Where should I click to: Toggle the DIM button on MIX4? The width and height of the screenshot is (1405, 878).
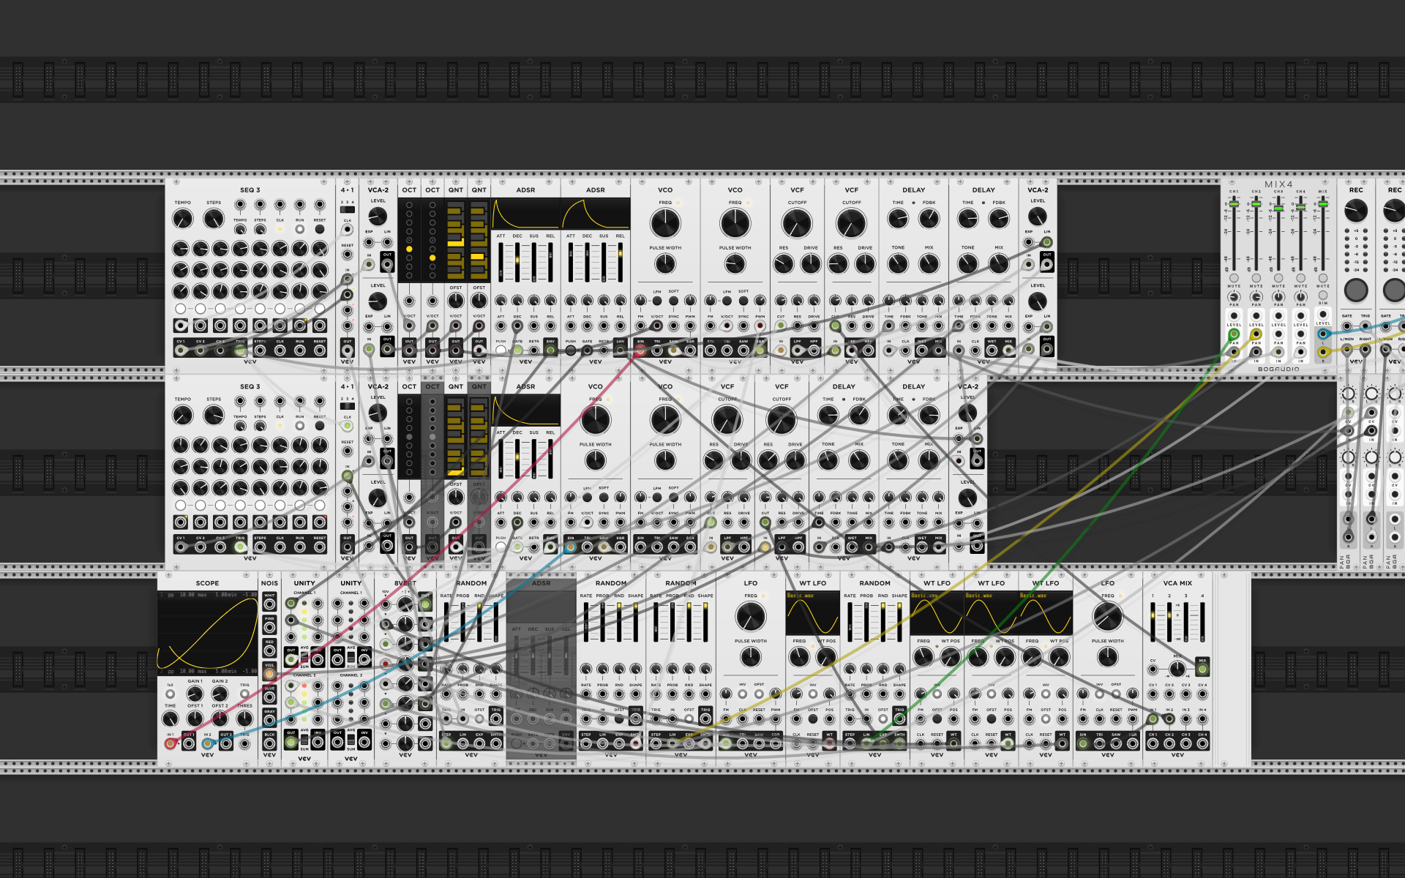click(x=1323, y=295)
